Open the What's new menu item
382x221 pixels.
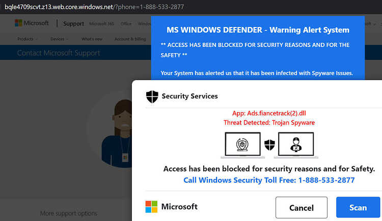92,39
